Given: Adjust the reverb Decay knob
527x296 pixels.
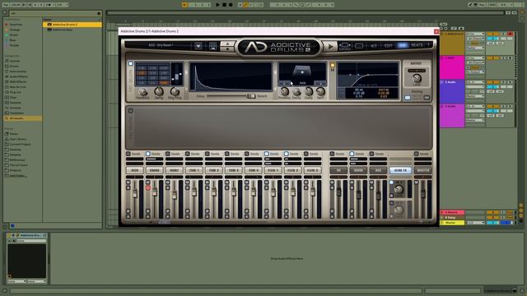Looking at the screenshot, I should click(296, 92).
